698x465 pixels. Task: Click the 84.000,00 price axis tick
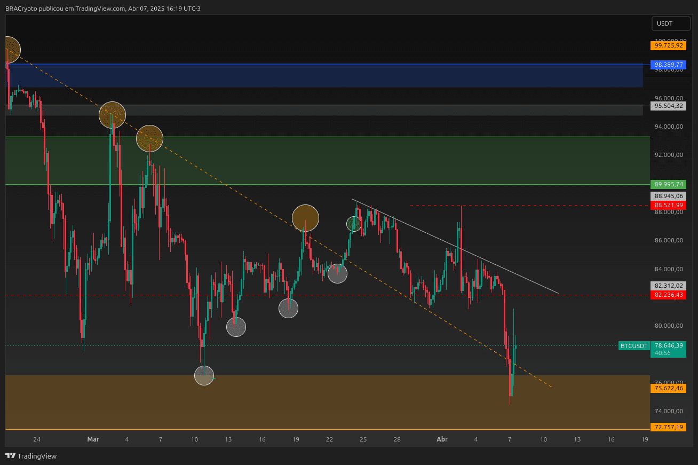tap(669, 269)
